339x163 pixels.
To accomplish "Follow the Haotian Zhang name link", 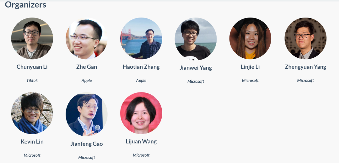I will (141, 67).
